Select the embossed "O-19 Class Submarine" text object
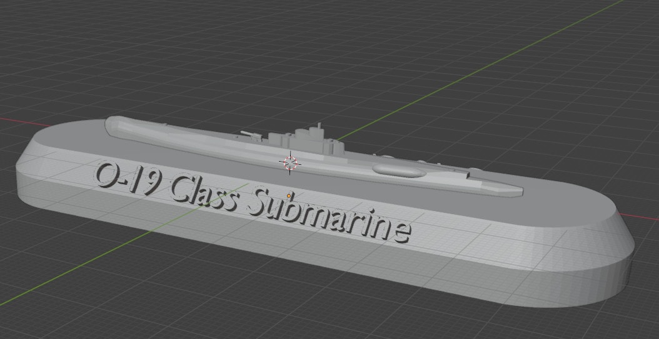The image size is (659, 339). point(253,202)
